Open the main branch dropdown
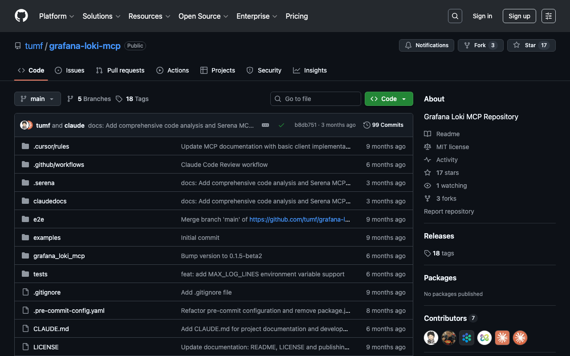The width and height of the screenshot is (570, 356). click(37, 99)
